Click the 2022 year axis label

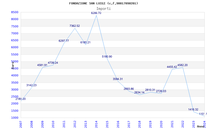coord(183,124)
